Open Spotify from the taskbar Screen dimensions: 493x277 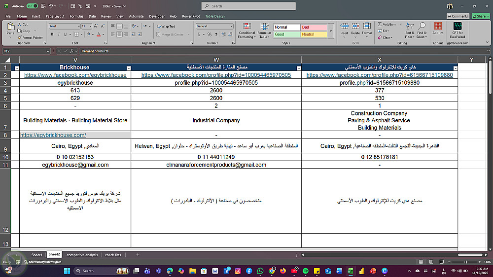(305, 271)
